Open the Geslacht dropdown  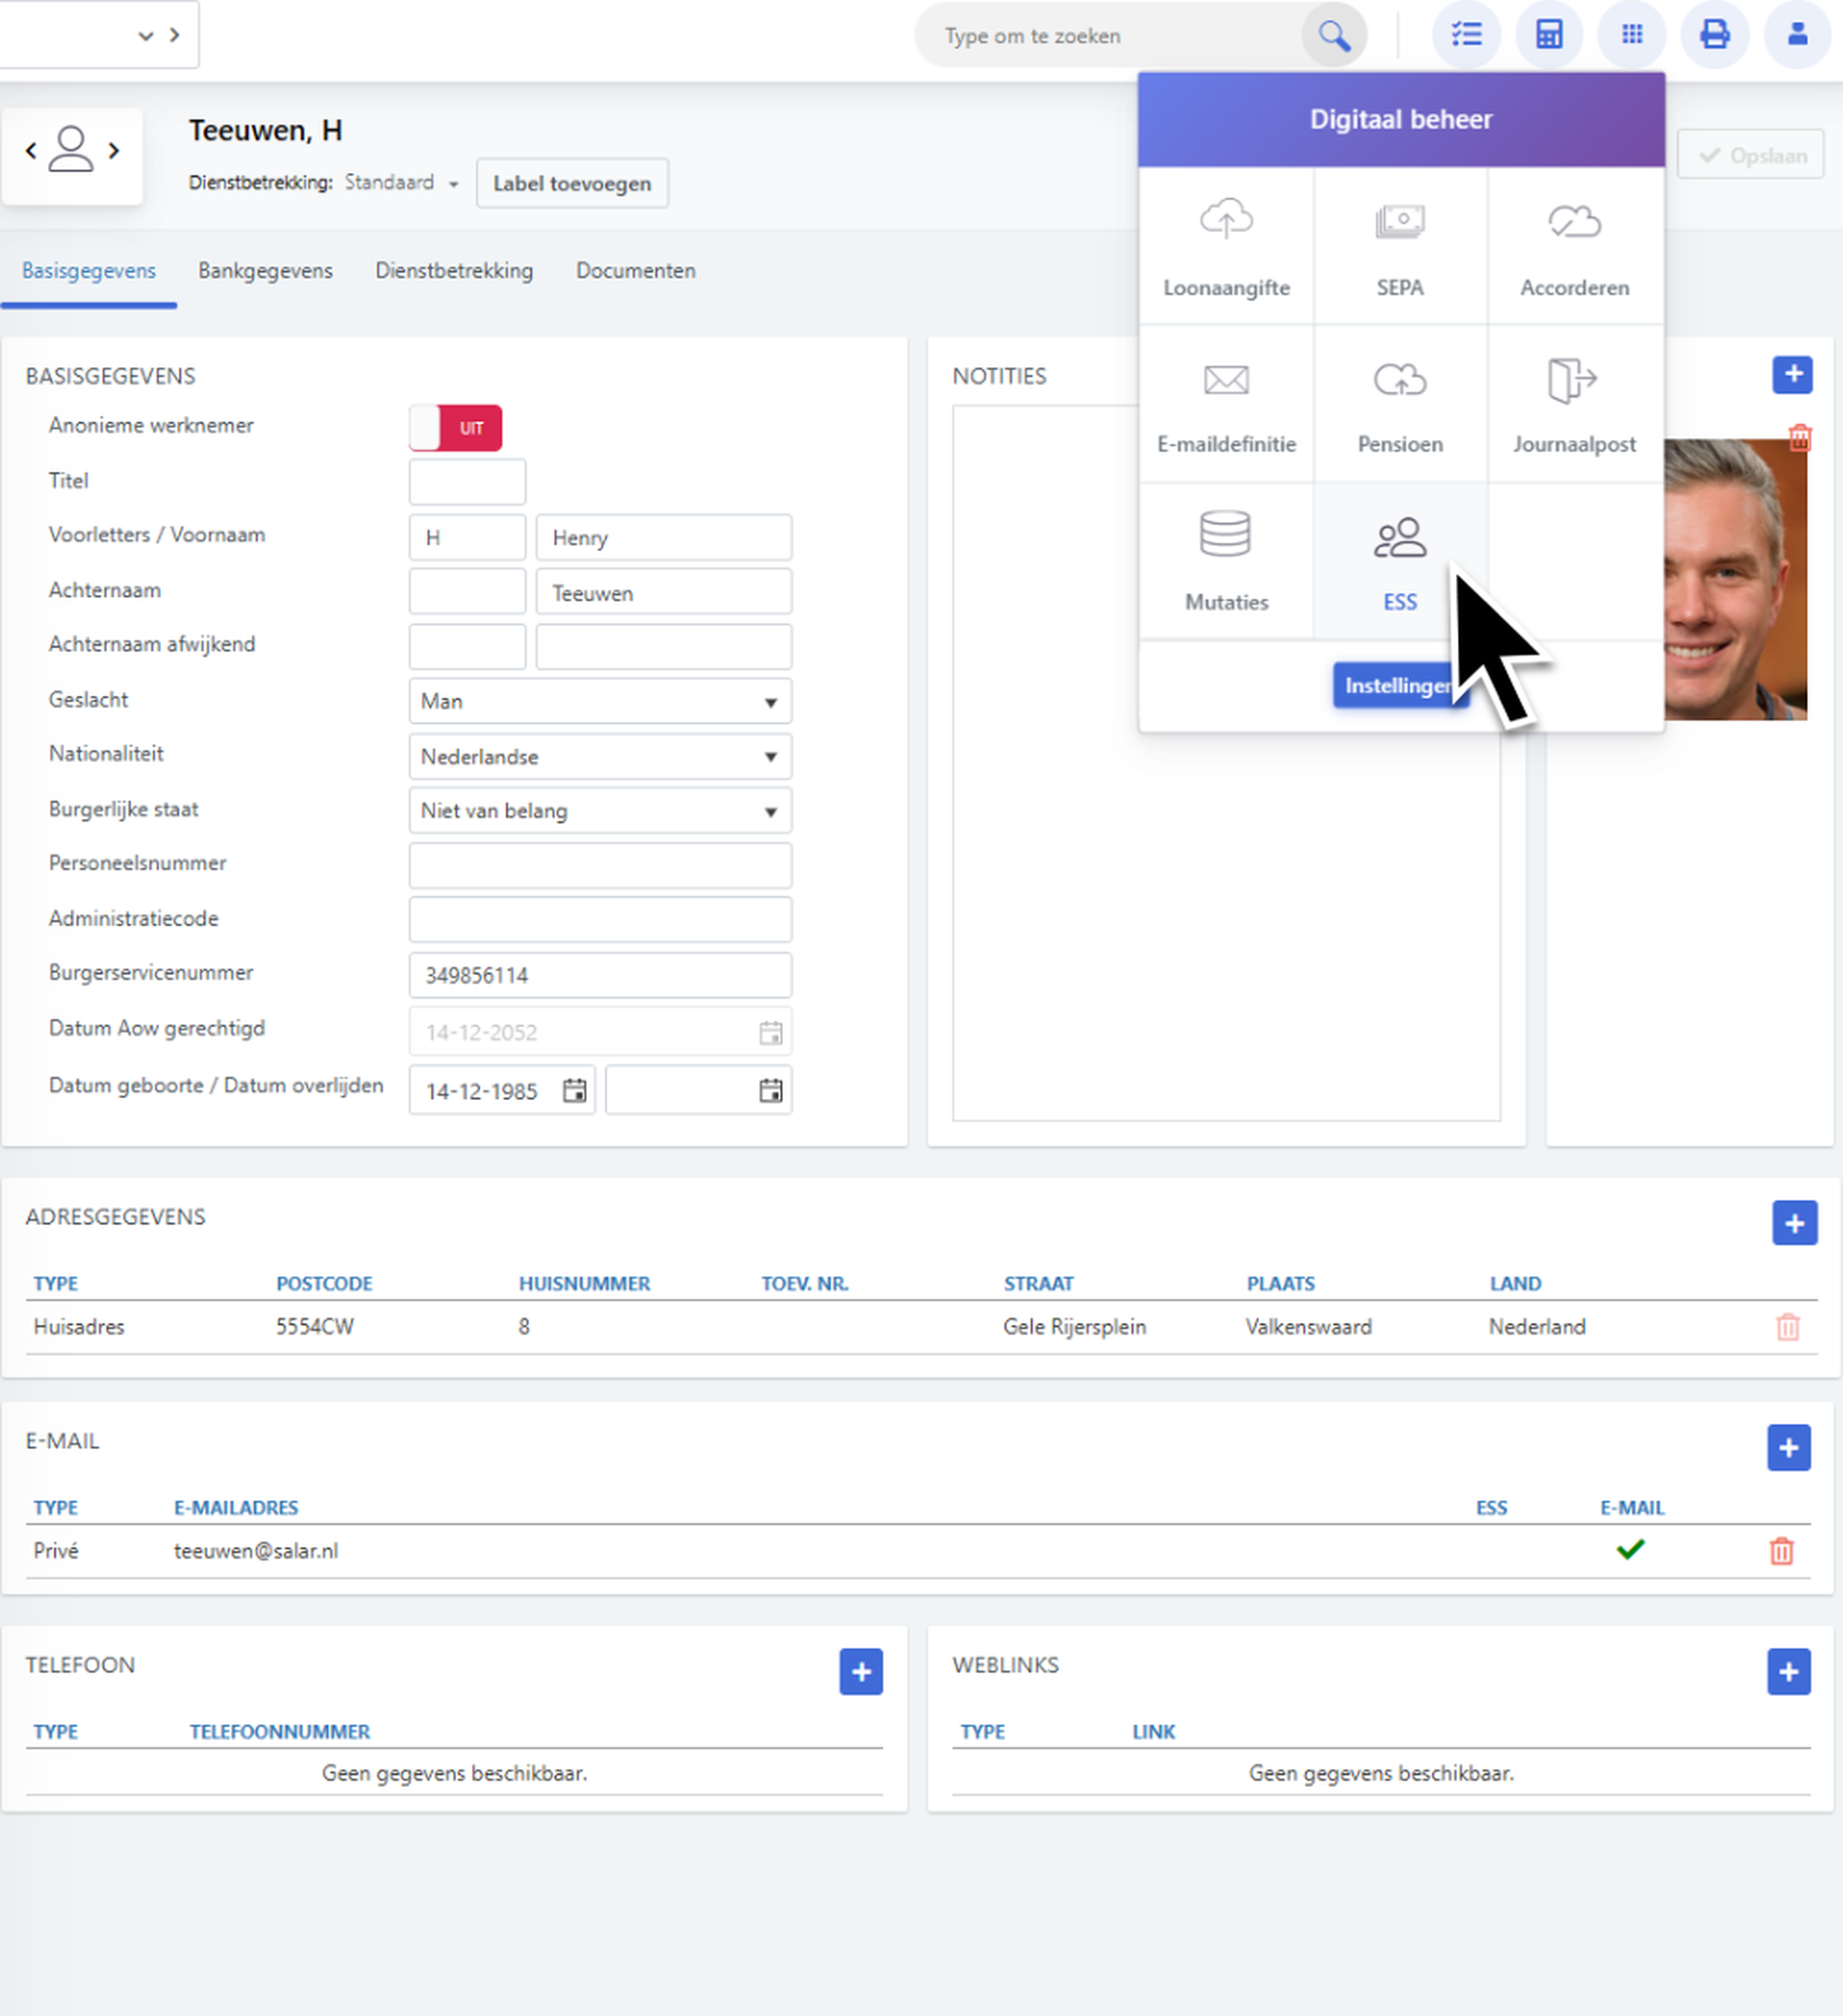[600, 701]
